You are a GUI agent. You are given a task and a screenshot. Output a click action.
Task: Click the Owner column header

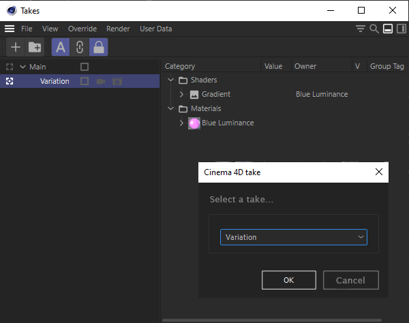click(x=305, y=66)
